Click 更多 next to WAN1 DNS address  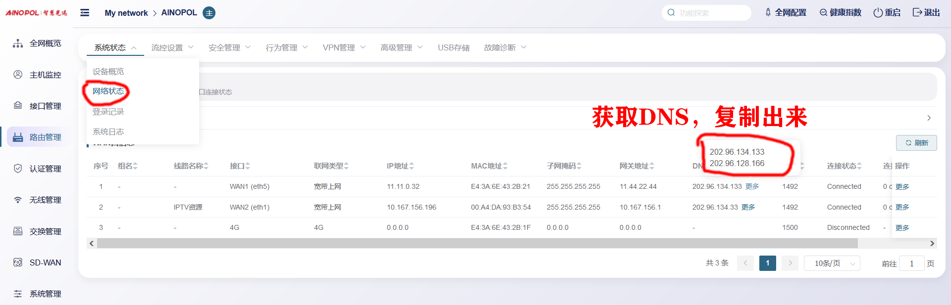[752, 186]
